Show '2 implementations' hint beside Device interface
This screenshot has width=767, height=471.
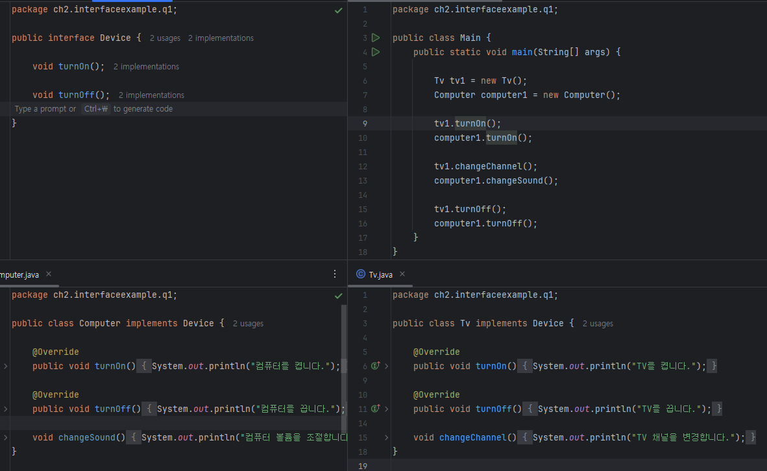pos(221,38)
